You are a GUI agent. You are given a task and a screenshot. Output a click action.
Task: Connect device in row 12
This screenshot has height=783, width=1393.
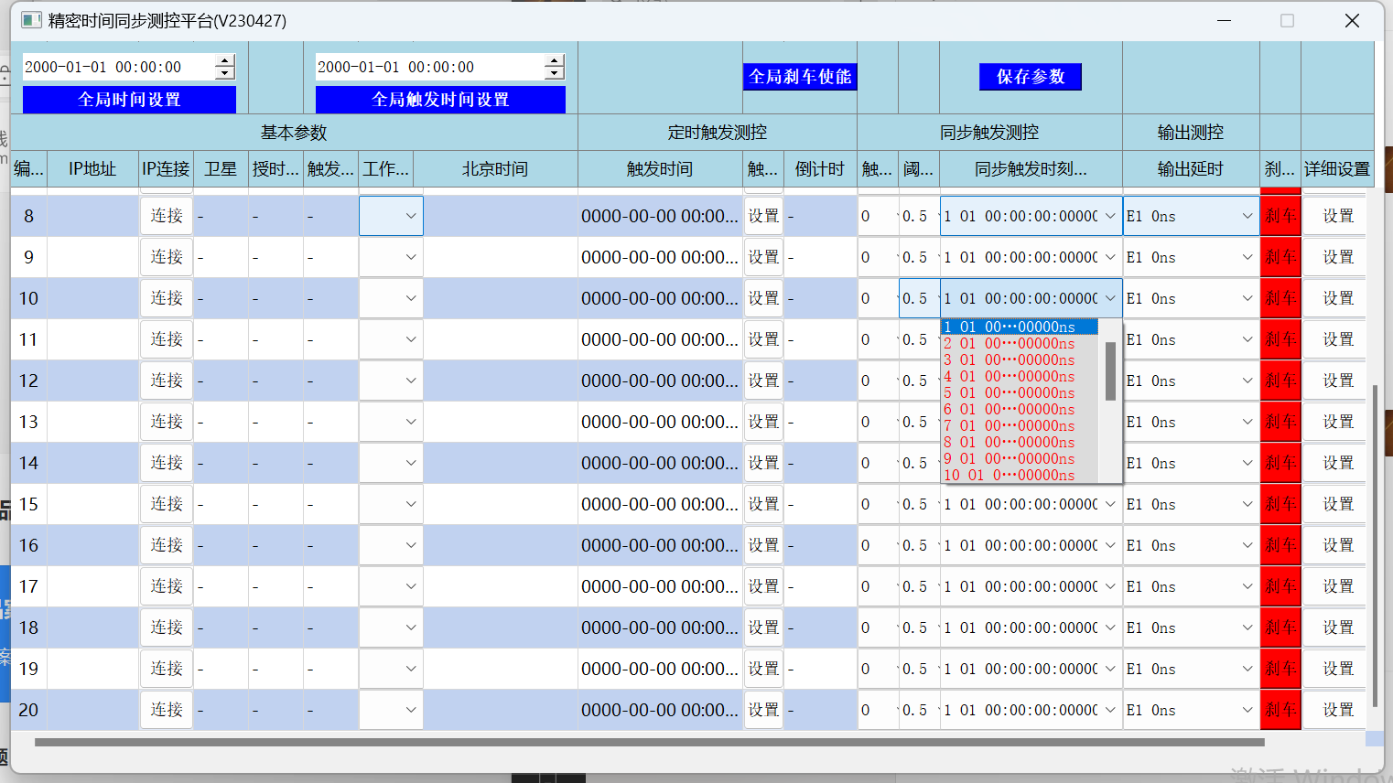pyautogui.click(x=167, y=381)
